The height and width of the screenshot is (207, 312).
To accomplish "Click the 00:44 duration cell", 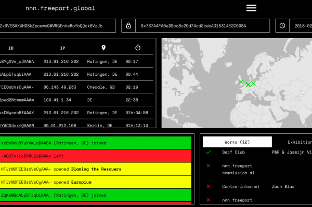I will click(x=132, y=74).
